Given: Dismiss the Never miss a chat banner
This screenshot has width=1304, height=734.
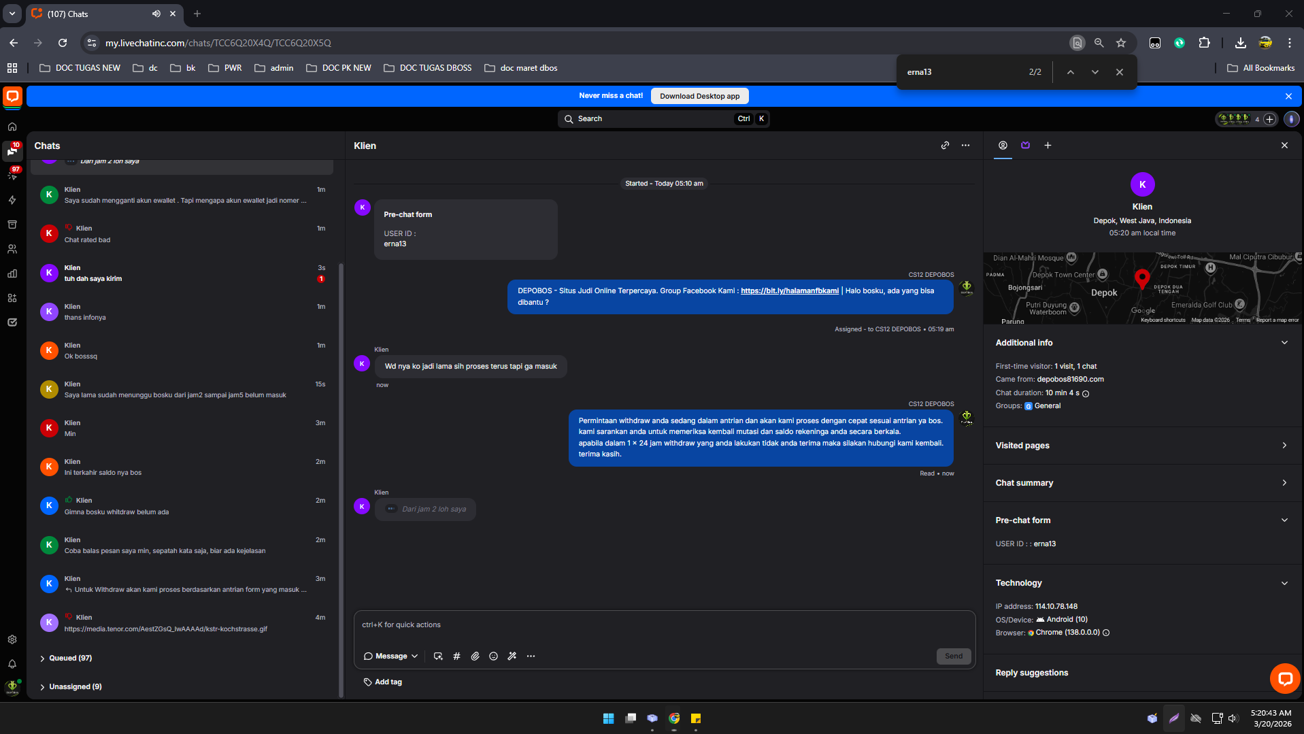Looking at the screenshot, I should tap(1288, 97).
